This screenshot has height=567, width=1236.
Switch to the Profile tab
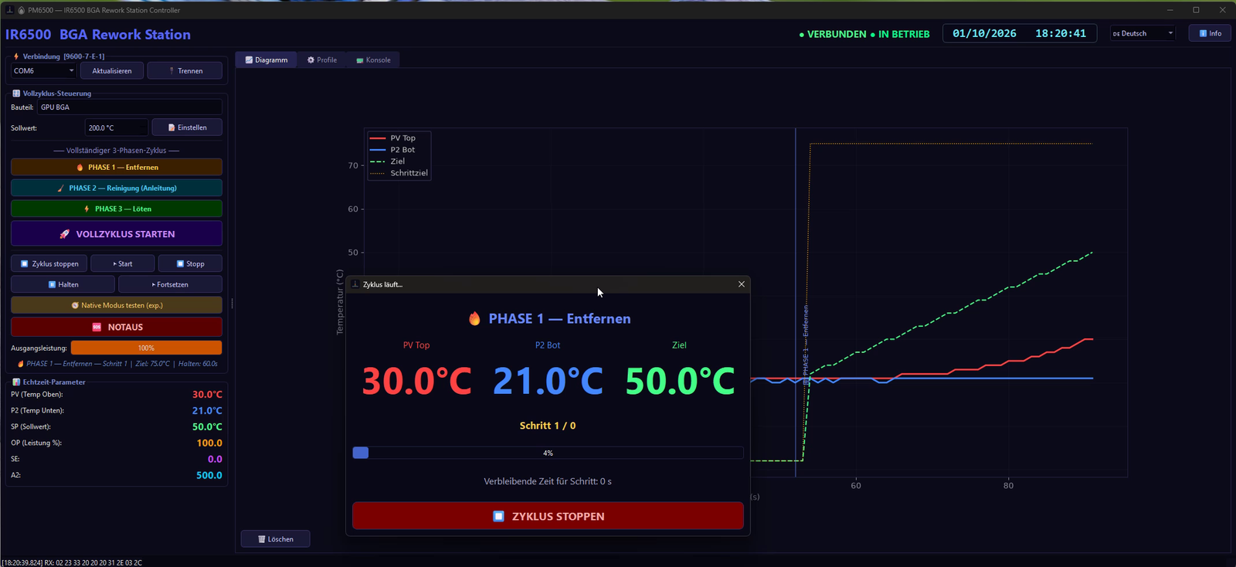pyautogui.click(x=322, y=59)
